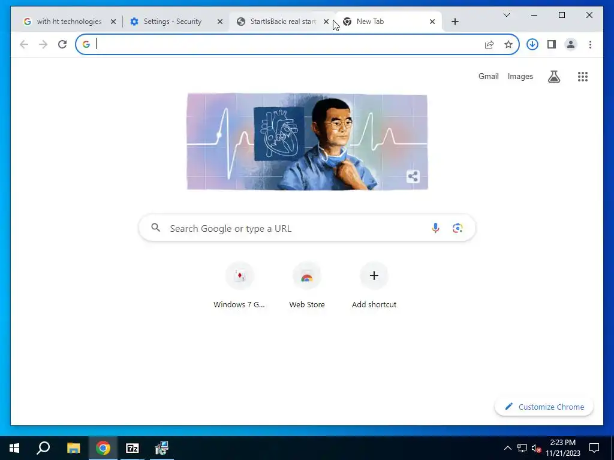Screen dimensions: 614x460
Task: Reload the current page
Action: pos(62,44)
